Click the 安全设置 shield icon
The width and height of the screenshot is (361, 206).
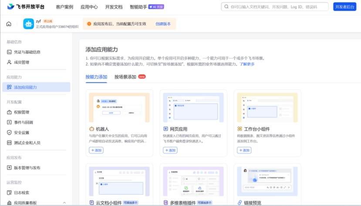pyautogui.click(x=9, y=133)
